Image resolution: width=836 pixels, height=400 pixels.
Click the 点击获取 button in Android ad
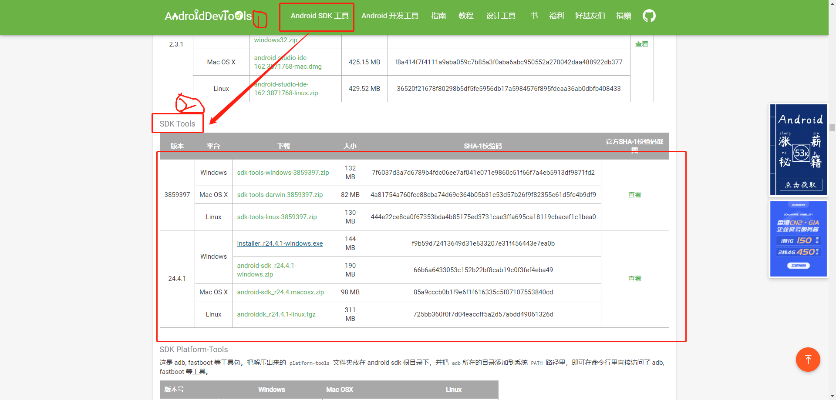click(800, 185)
